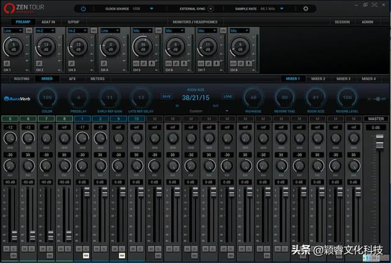Click the stereo link icon above CH 3
Screen dimensions: 391x263
point(93,31)
